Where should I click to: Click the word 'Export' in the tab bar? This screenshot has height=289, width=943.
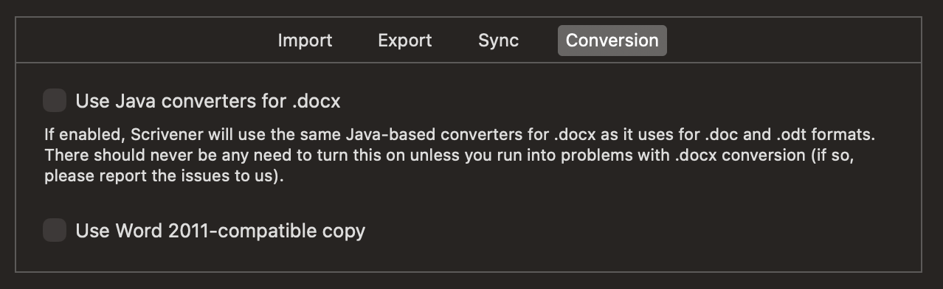[x=405, y=41]
